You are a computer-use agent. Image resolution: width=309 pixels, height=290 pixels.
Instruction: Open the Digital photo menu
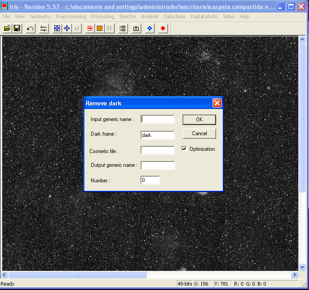point(204,16)
